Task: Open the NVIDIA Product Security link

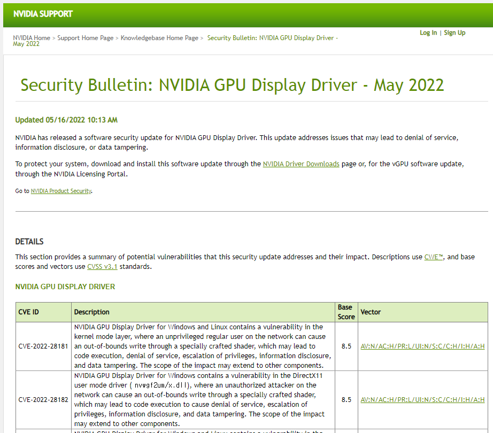Action: coord(61,191)
